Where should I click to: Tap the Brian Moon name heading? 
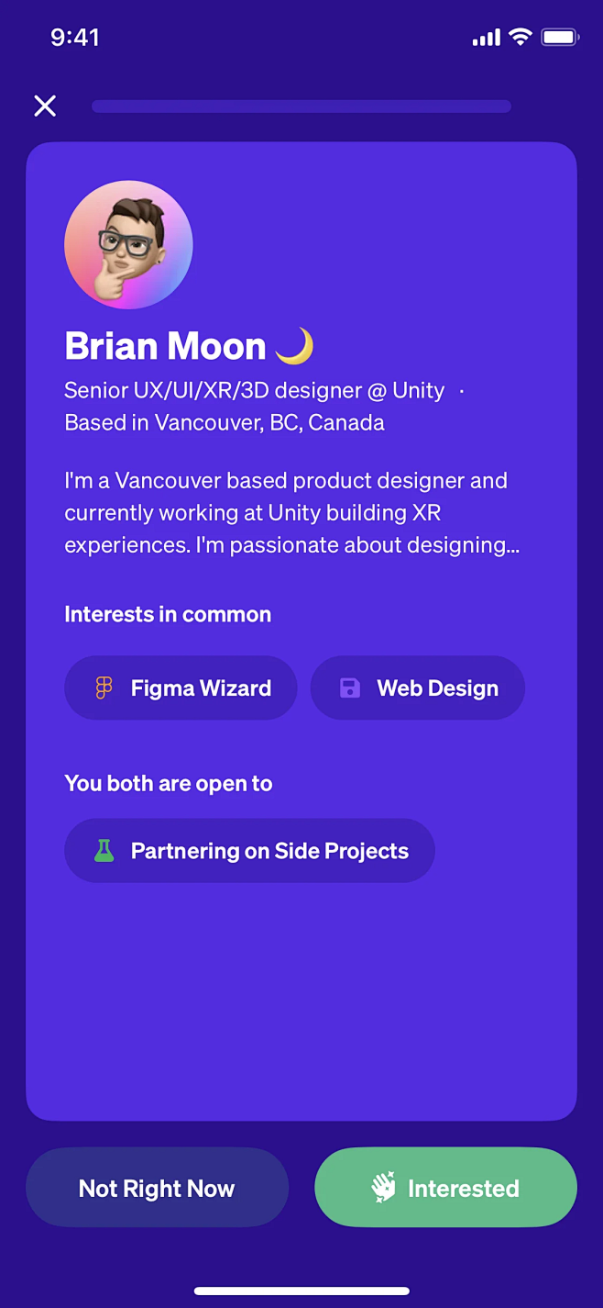tap(165, 346)
